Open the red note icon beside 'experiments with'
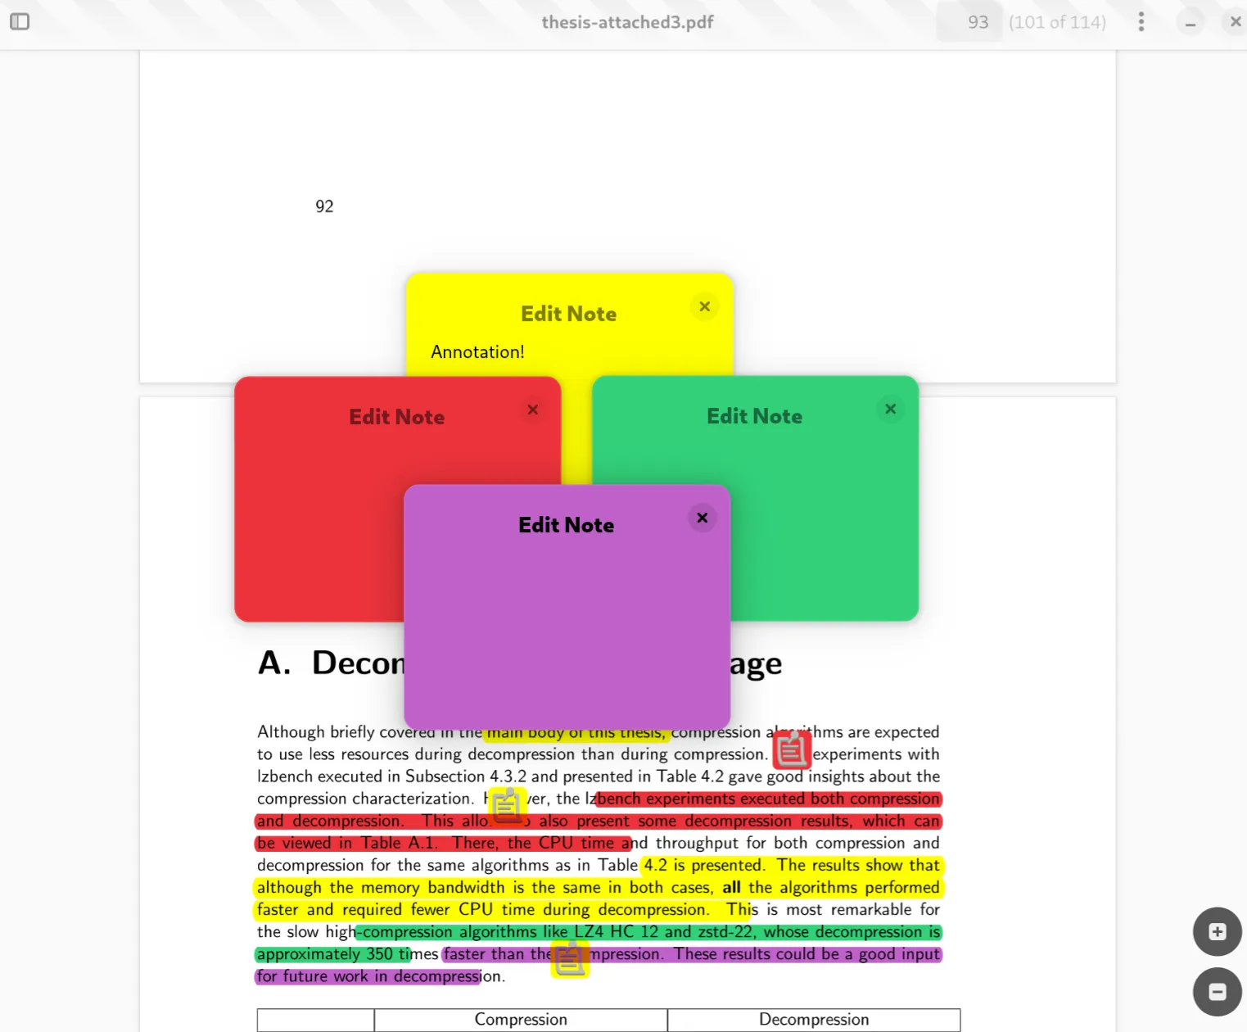 [791, 749]
